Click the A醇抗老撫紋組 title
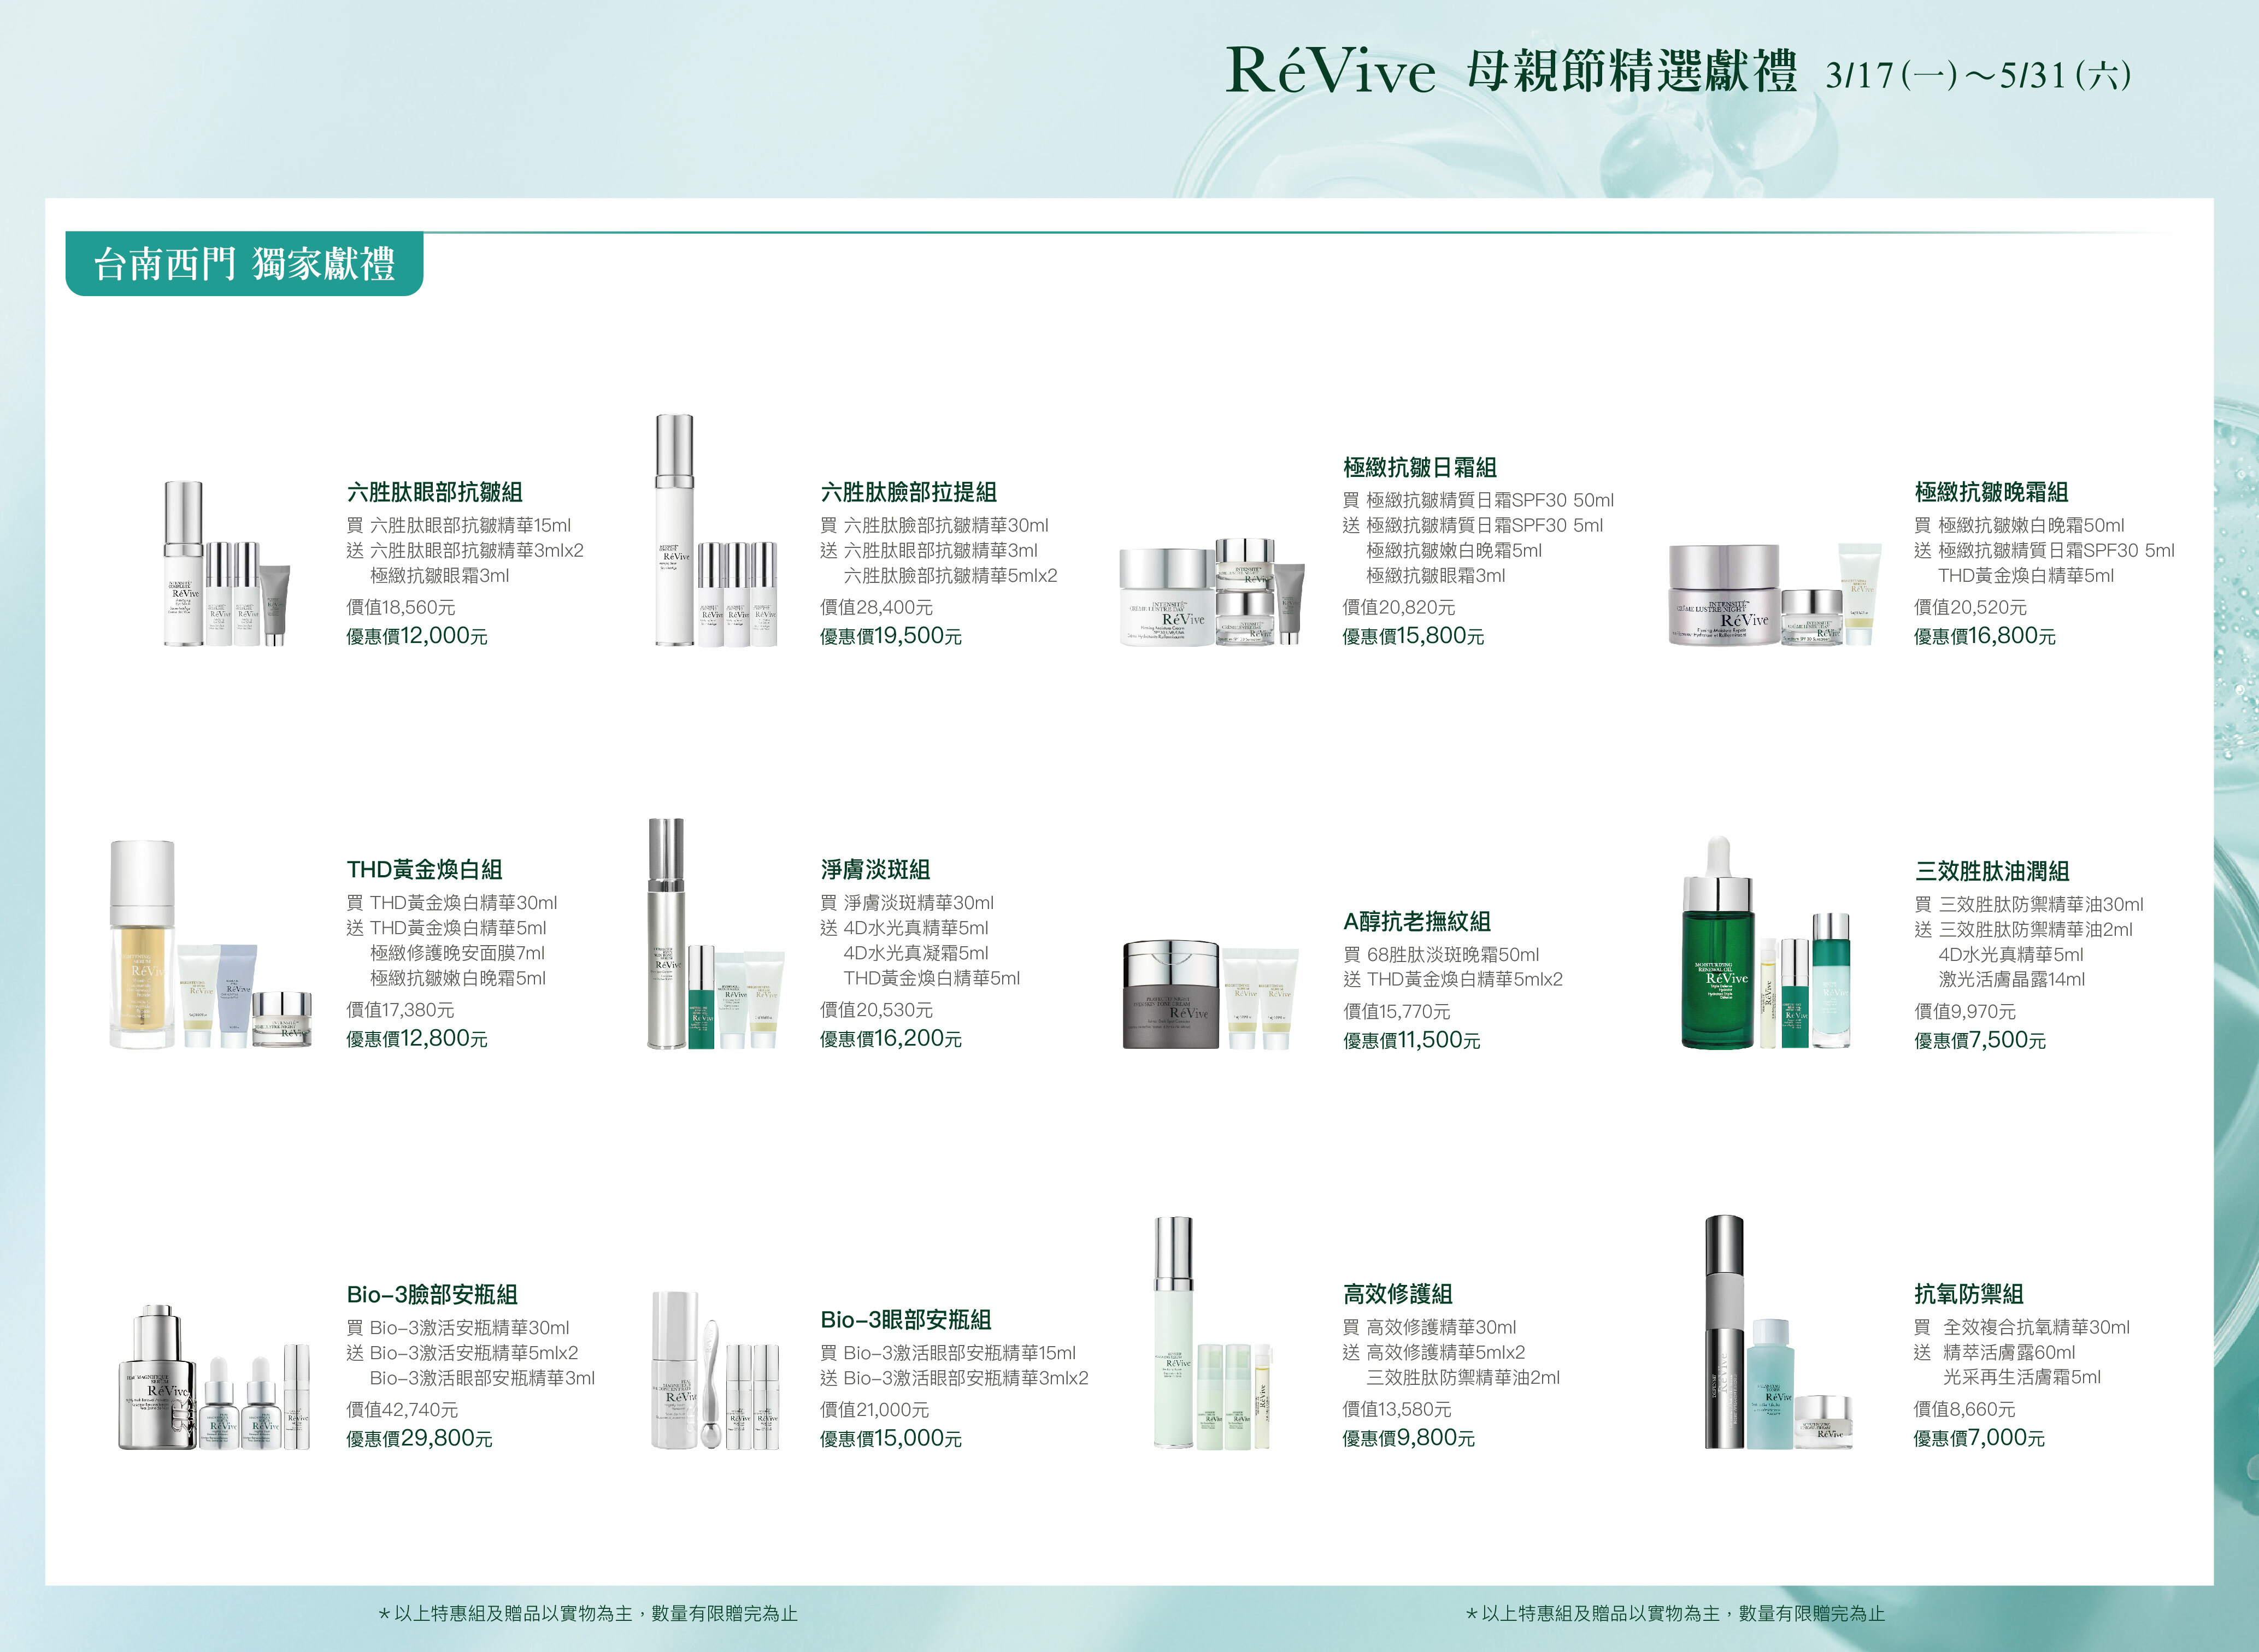Viewport: 2259px width, 1652px height. (x=1417, y=922)
